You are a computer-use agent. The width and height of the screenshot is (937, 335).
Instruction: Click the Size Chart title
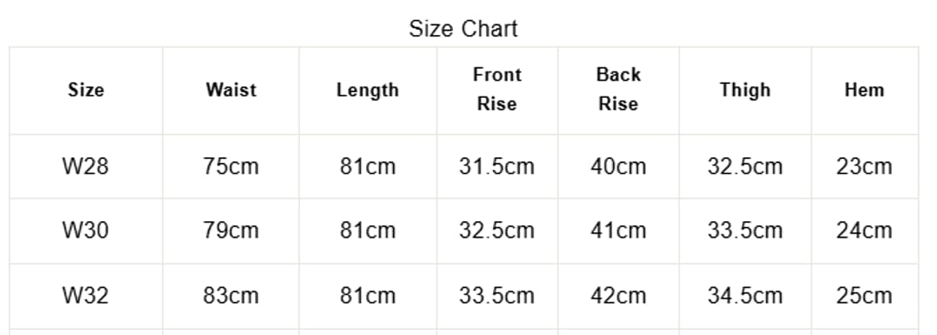coord(463,29)
